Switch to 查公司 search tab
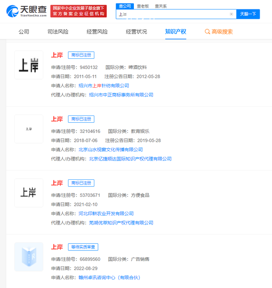Screen dimensions: 272x288 (x=125, y=6)
